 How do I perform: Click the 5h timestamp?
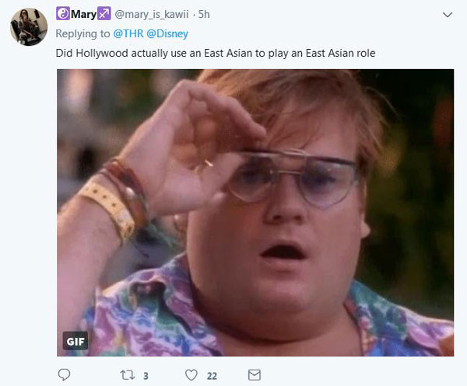click(204, 14)
